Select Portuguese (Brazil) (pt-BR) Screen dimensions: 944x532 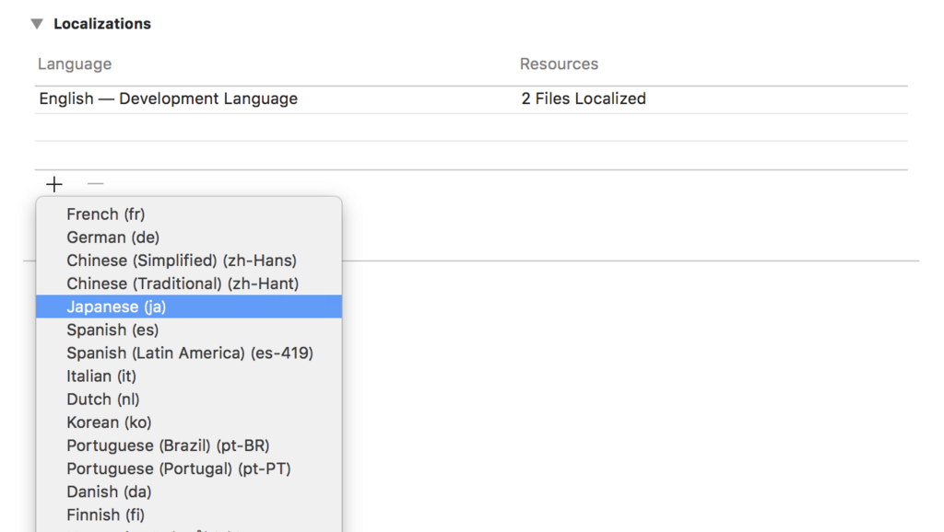pyautogui.click(x=189, y=445)
